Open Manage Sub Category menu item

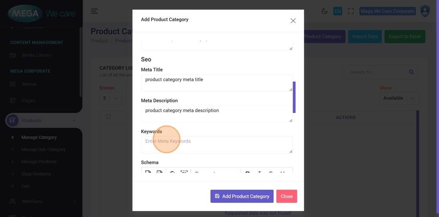[43, 150]
